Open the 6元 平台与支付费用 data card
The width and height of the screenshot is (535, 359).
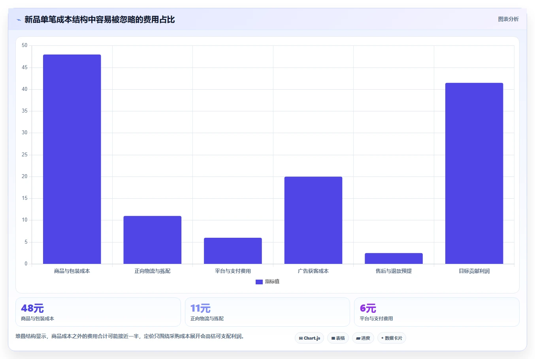tap(437, 312)
